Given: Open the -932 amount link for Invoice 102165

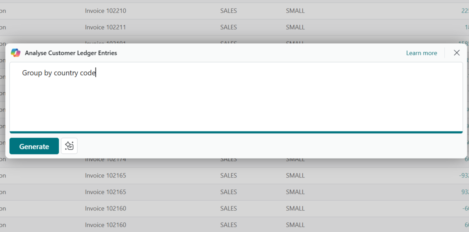Looking at the screenshot, I should (x=464, y=176).
